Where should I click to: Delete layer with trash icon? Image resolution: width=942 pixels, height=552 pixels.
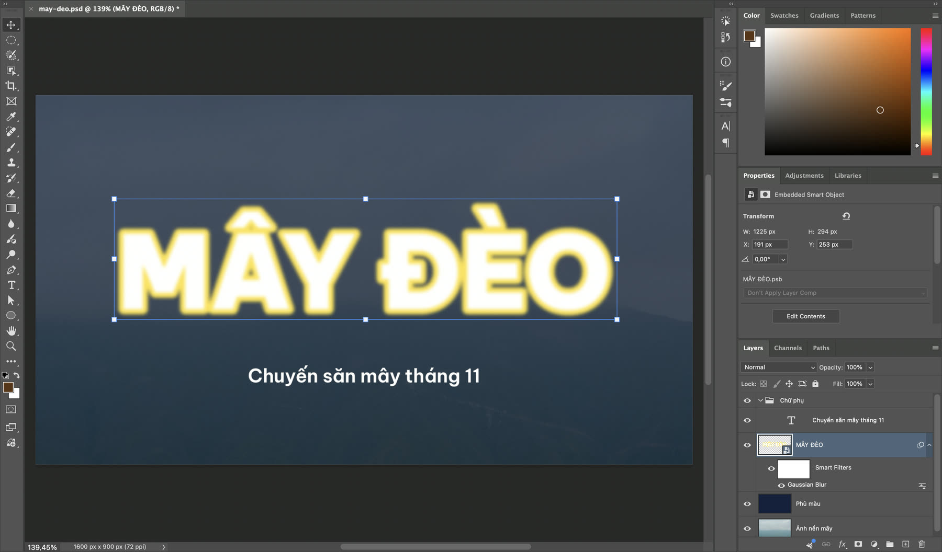(x=922, y=544)
